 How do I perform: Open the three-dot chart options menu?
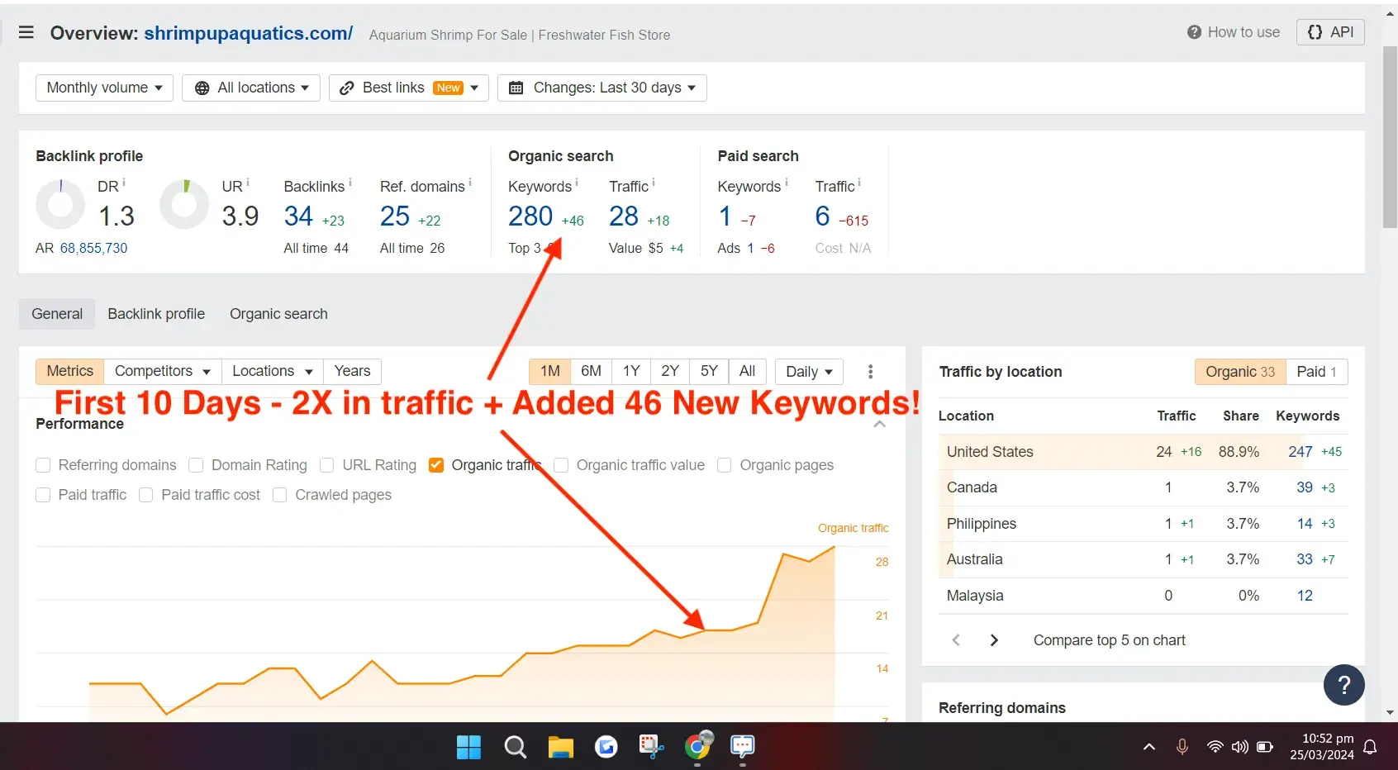870,371
